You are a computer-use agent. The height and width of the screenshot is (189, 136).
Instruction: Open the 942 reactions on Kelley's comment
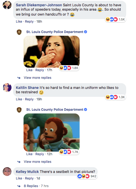tap(87, 176)
